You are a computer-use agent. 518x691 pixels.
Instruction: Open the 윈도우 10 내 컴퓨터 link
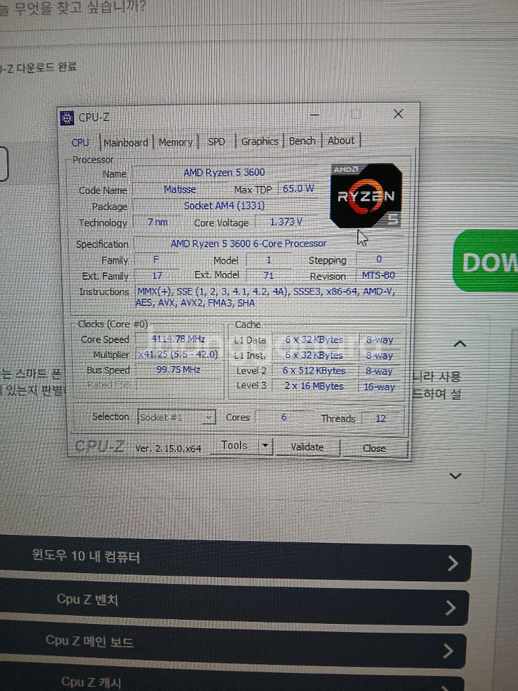pos(234,558)
